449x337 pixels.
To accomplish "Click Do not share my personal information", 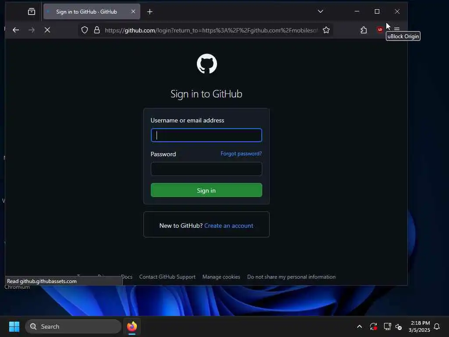I will click(291, 277).
